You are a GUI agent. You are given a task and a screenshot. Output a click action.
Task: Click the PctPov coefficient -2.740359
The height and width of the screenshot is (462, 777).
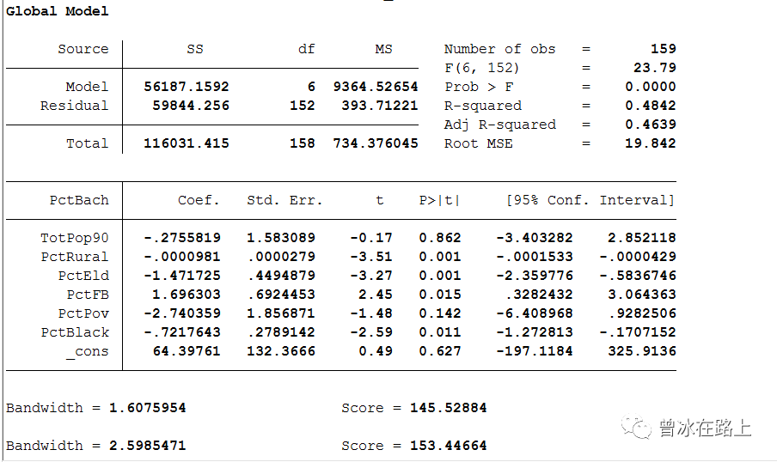[x=182, y=313]
